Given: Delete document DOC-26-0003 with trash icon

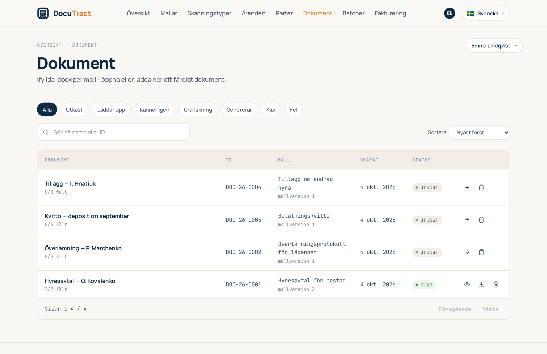Looking at the screenshot, I should coord(481,220).
